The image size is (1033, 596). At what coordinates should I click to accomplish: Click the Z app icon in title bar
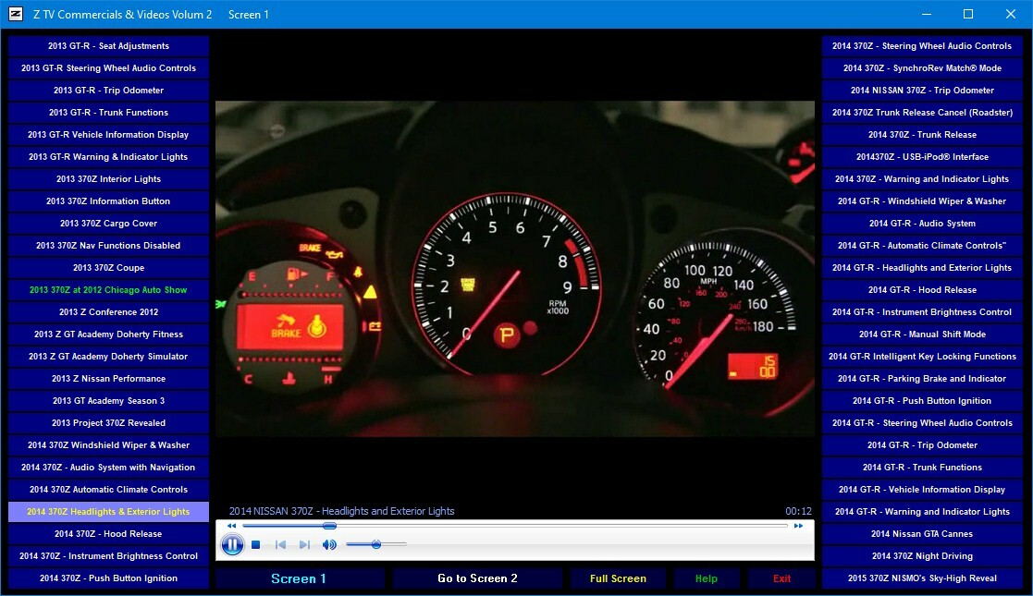[15, 14]
